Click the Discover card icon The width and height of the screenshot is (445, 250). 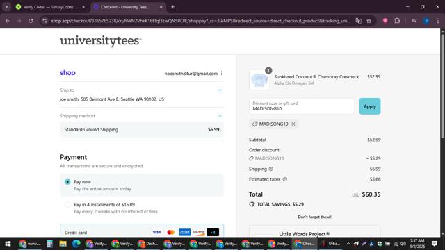[x=199, y=232]
